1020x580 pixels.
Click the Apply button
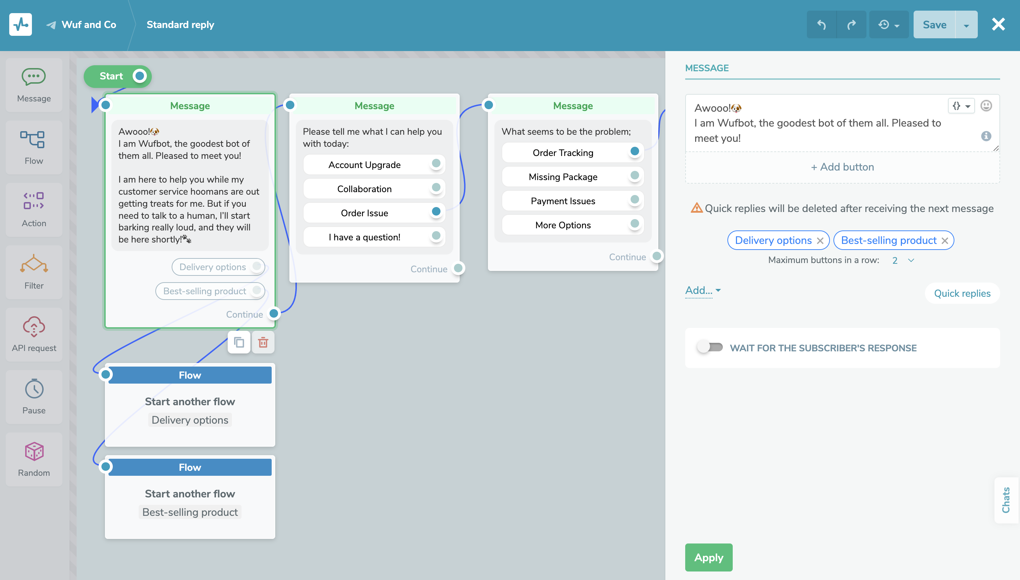[708, 557]
